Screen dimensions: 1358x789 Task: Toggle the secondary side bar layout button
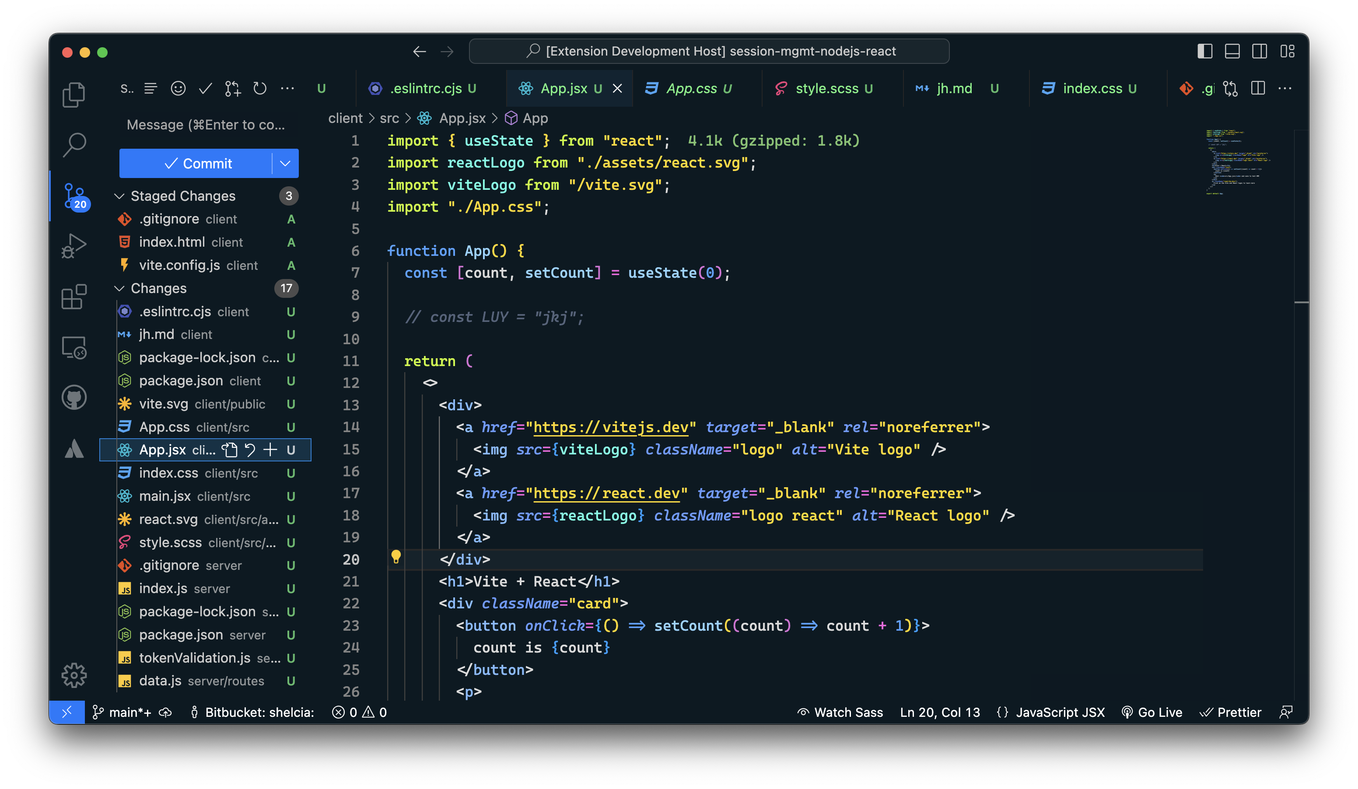1260,51
